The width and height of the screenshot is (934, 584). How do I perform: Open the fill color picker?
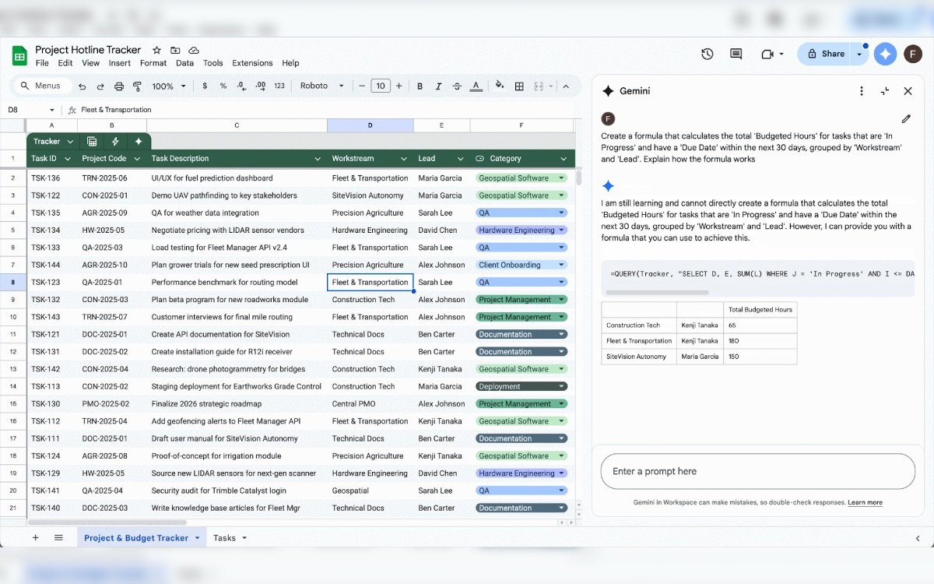[x=500, y=86]
